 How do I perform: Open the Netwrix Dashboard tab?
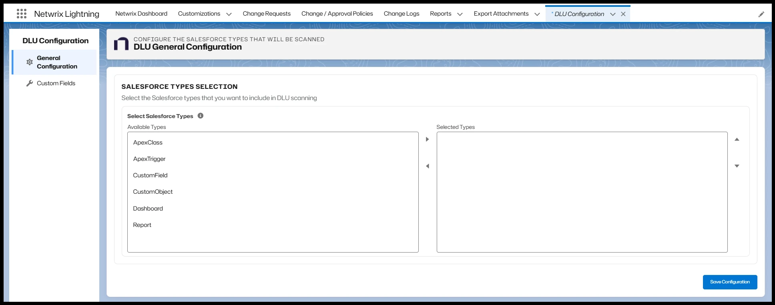pyautogui.click(x=141, y=14)
